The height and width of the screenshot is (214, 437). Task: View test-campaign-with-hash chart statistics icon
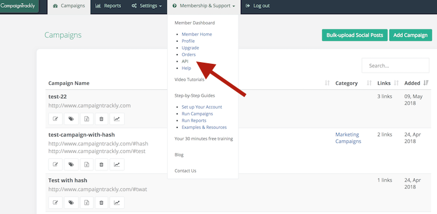tap(117, 164)
